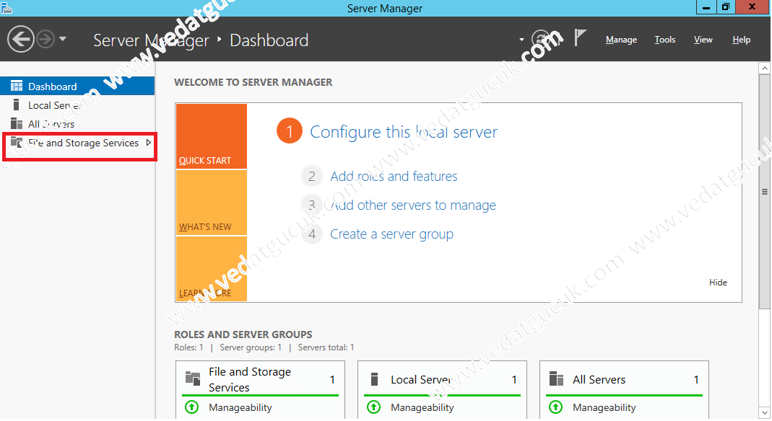The height and width of the screenshot is (421, 772).
Task: Open the navigation history dropdown arrow
Action: [x=63, y=38]
